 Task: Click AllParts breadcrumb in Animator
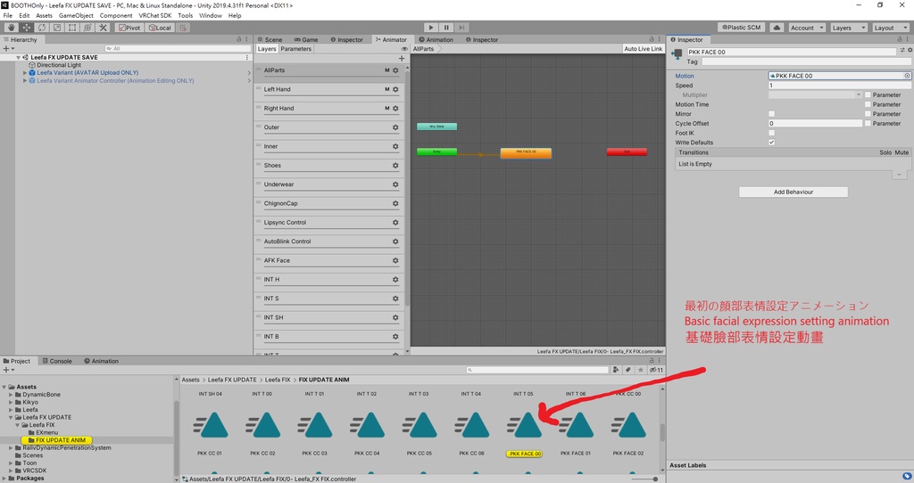pyautogui.click(x=424, y=49)
